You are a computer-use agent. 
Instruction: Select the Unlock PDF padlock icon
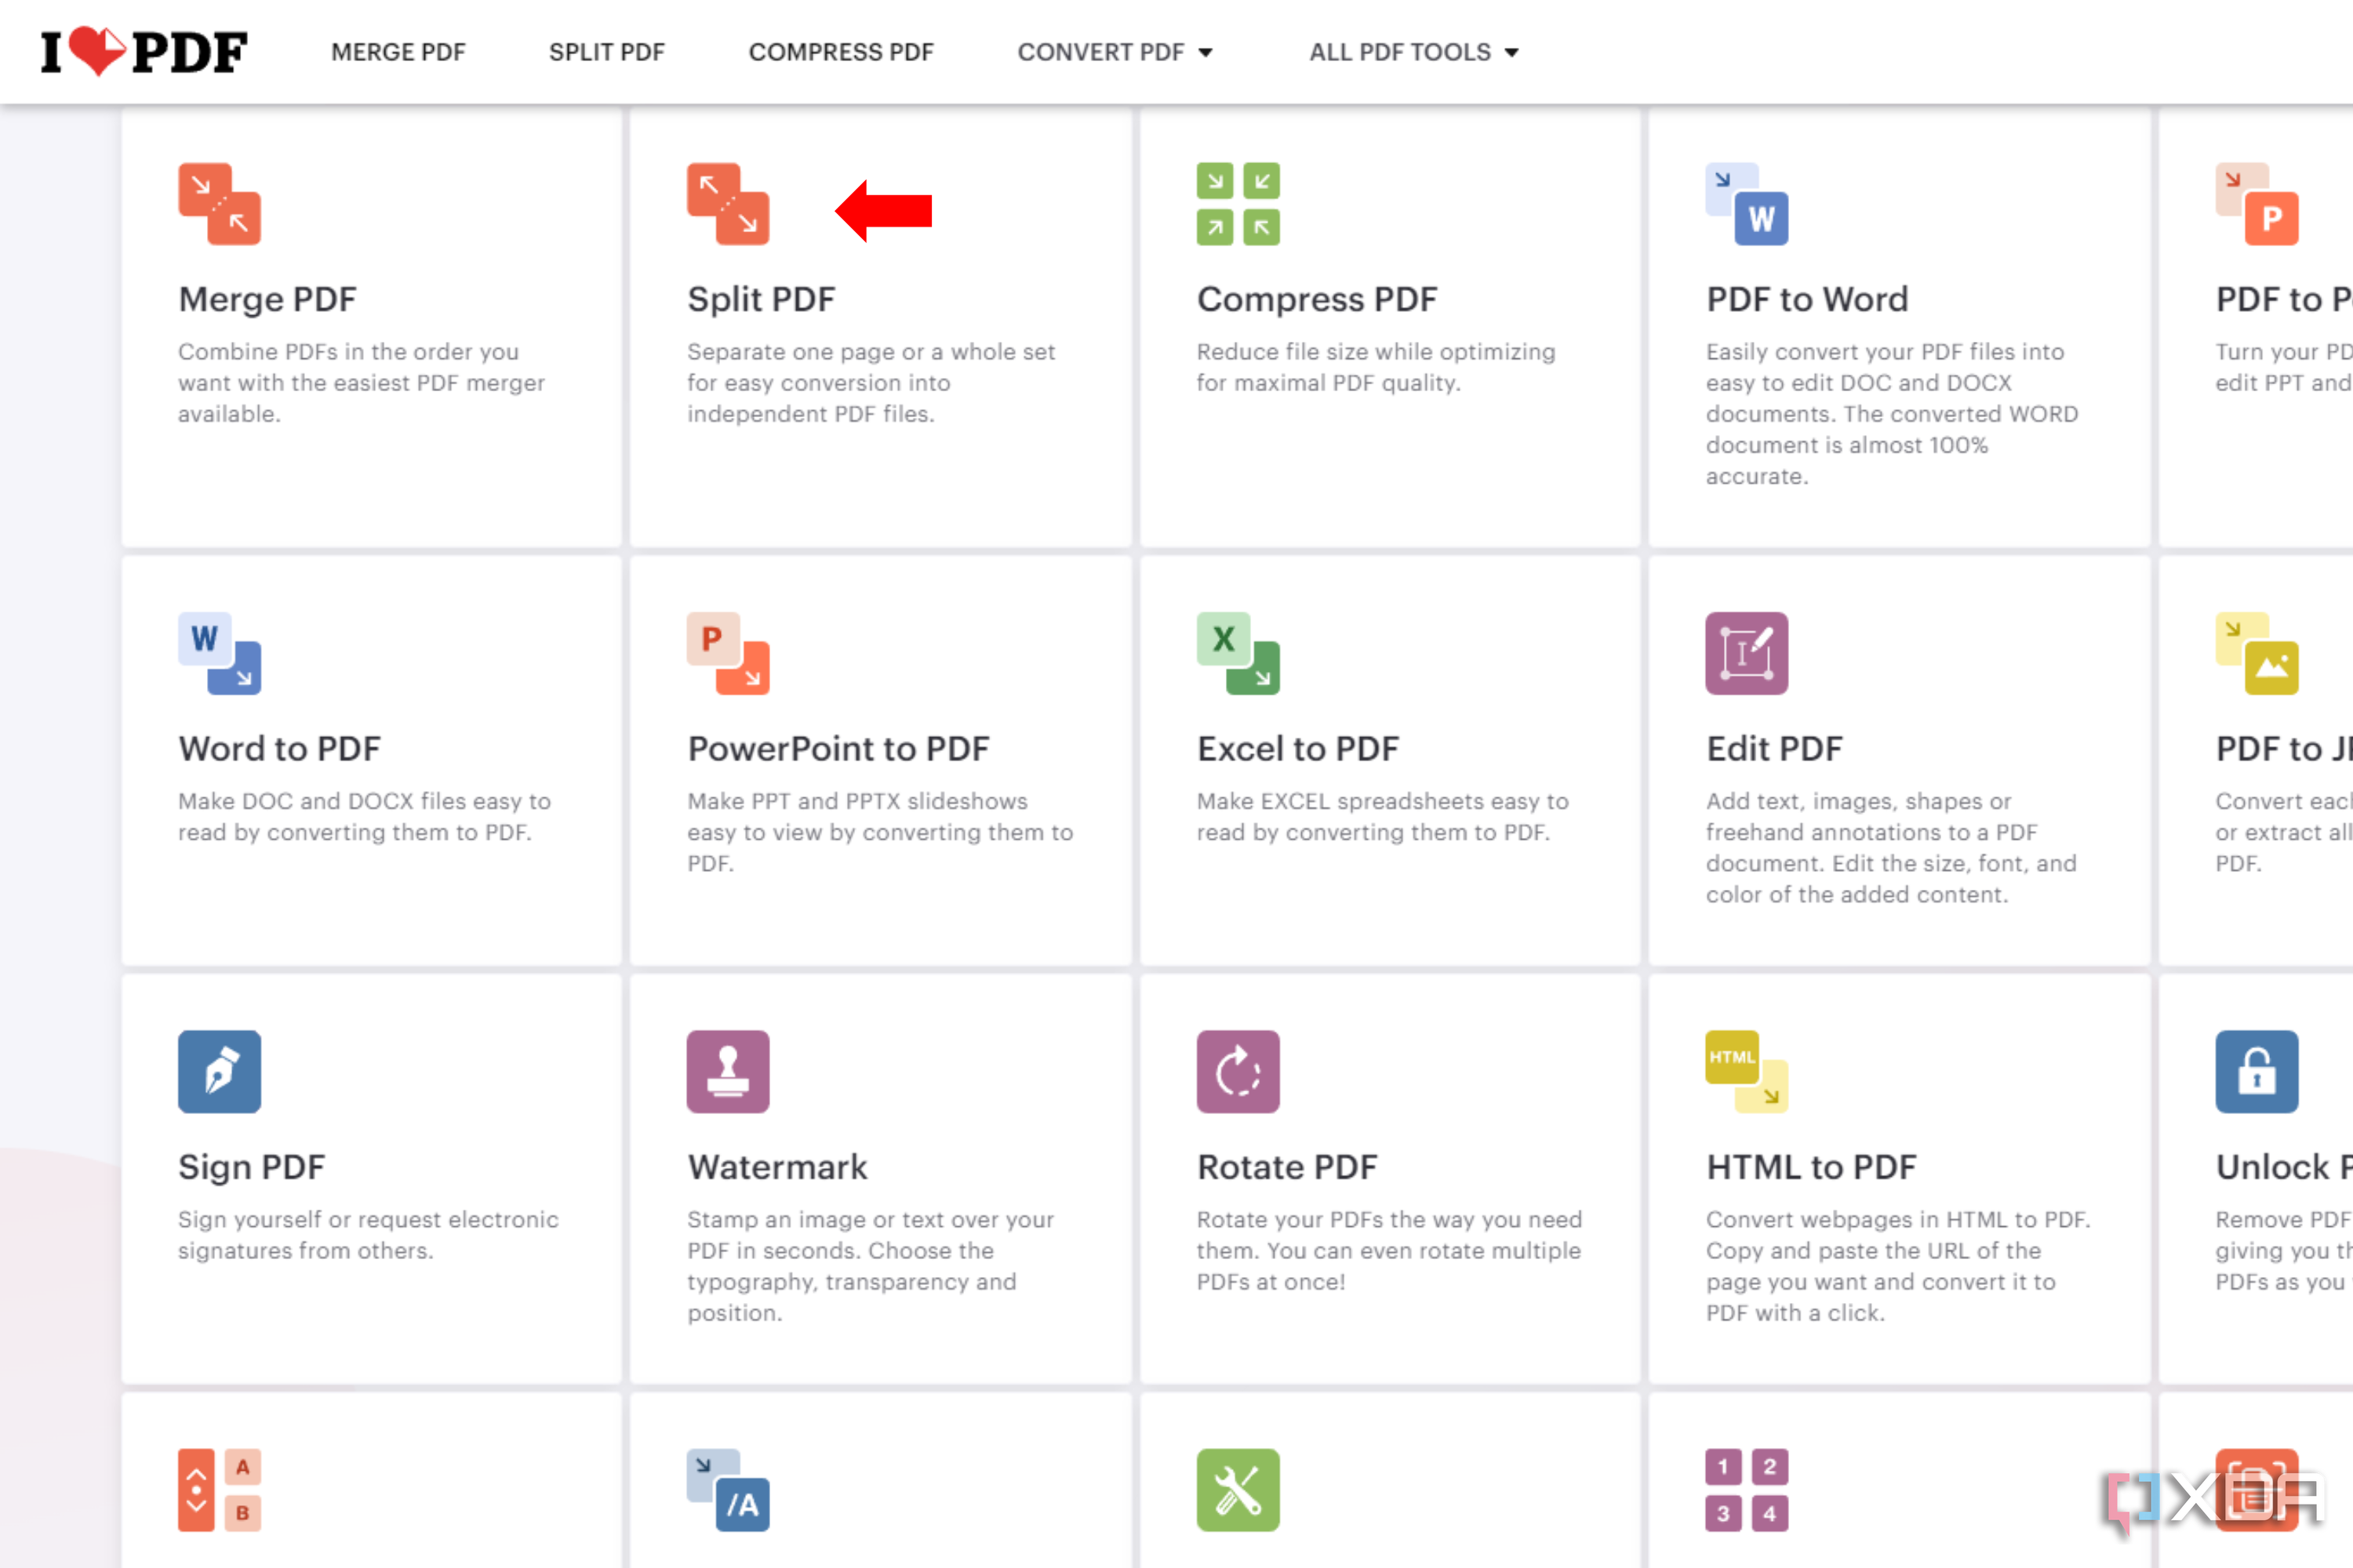pyautogui.click(x=2257, y=1071)
